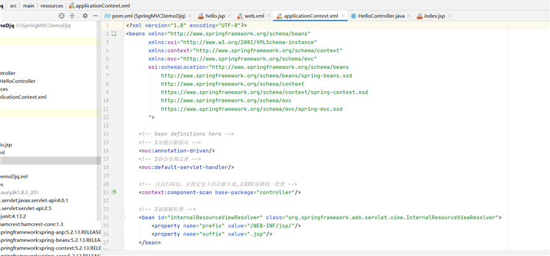Click the applicationContext.xml breadcrumb

100,6
